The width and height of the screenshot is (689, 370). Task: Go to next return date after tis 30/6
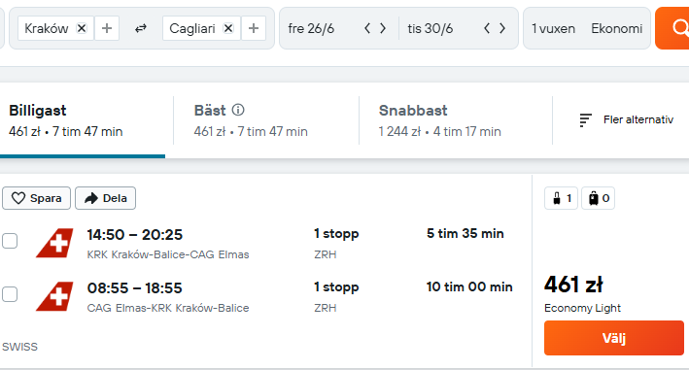(x=502, y=28)
